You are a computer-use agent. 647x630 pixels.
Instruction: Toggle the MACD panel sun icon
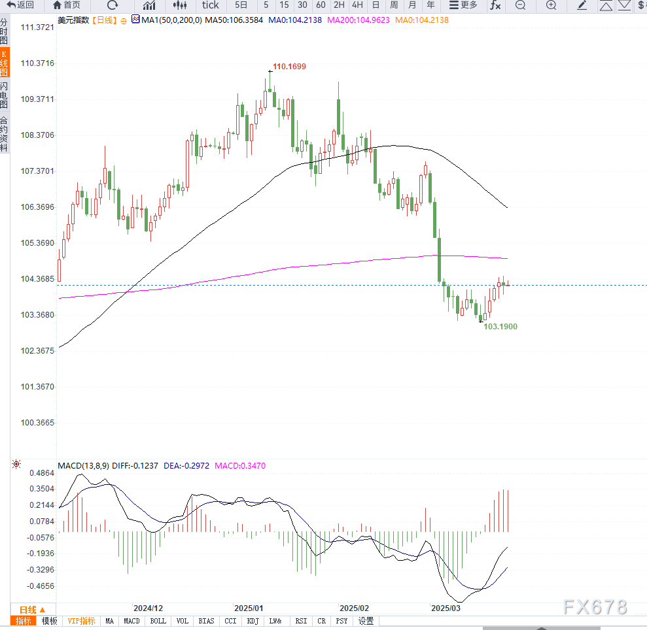point(16,464)
